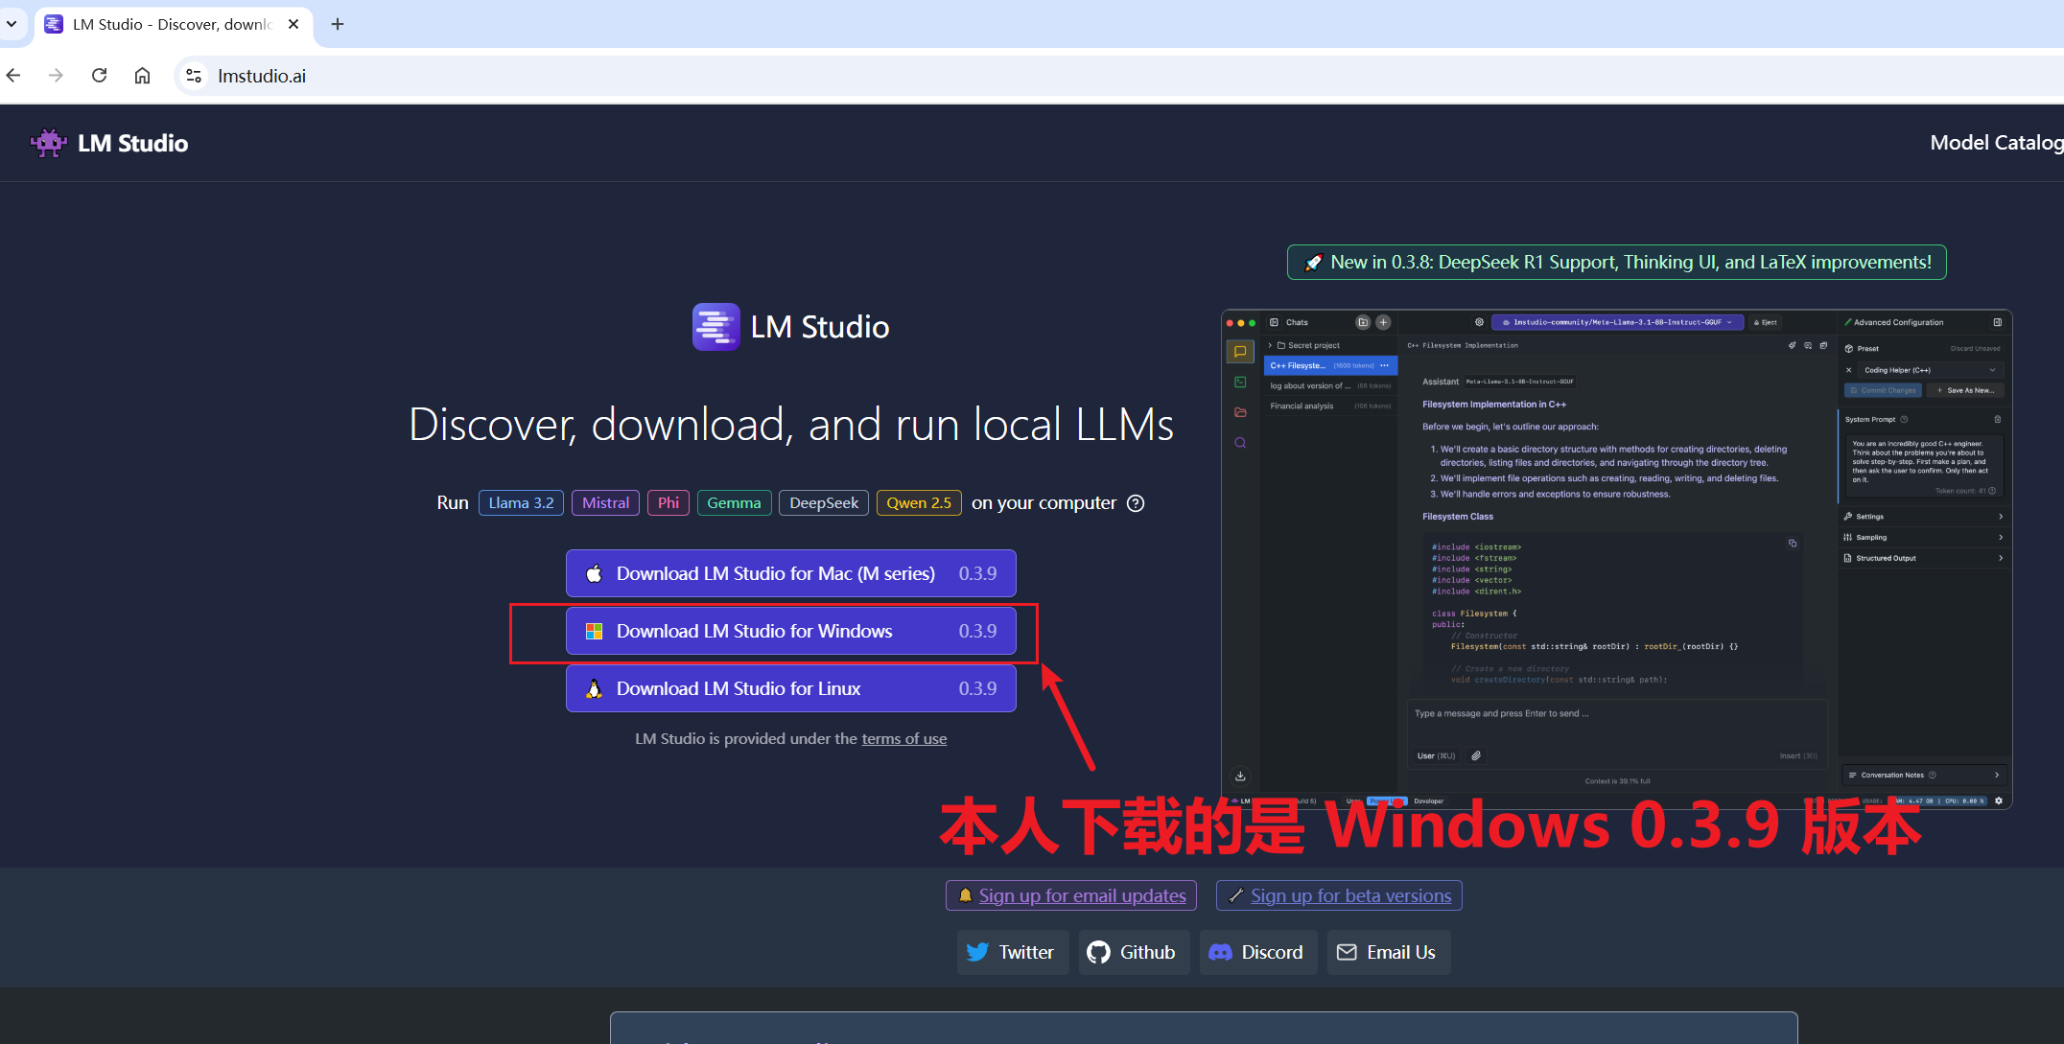Select the Gemma model tag
The height and width of the screenshot is (1044, 2064).
734,503
